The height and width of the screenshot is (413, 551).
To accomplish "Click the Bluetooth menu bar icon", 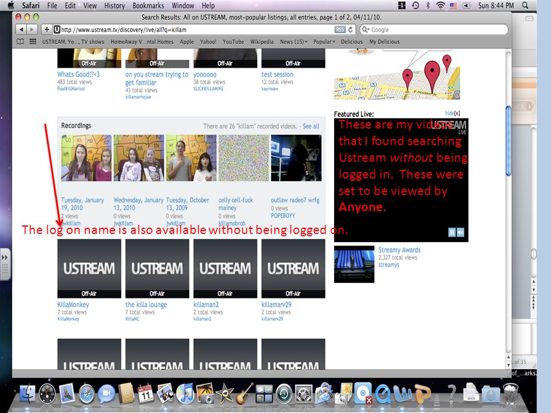I will pyautogui.click(x=428, y=5).
